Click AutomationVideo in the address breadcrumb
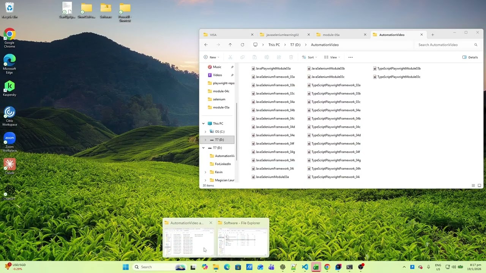Screen dimensions: 486x273 click(x=325, y=45)
